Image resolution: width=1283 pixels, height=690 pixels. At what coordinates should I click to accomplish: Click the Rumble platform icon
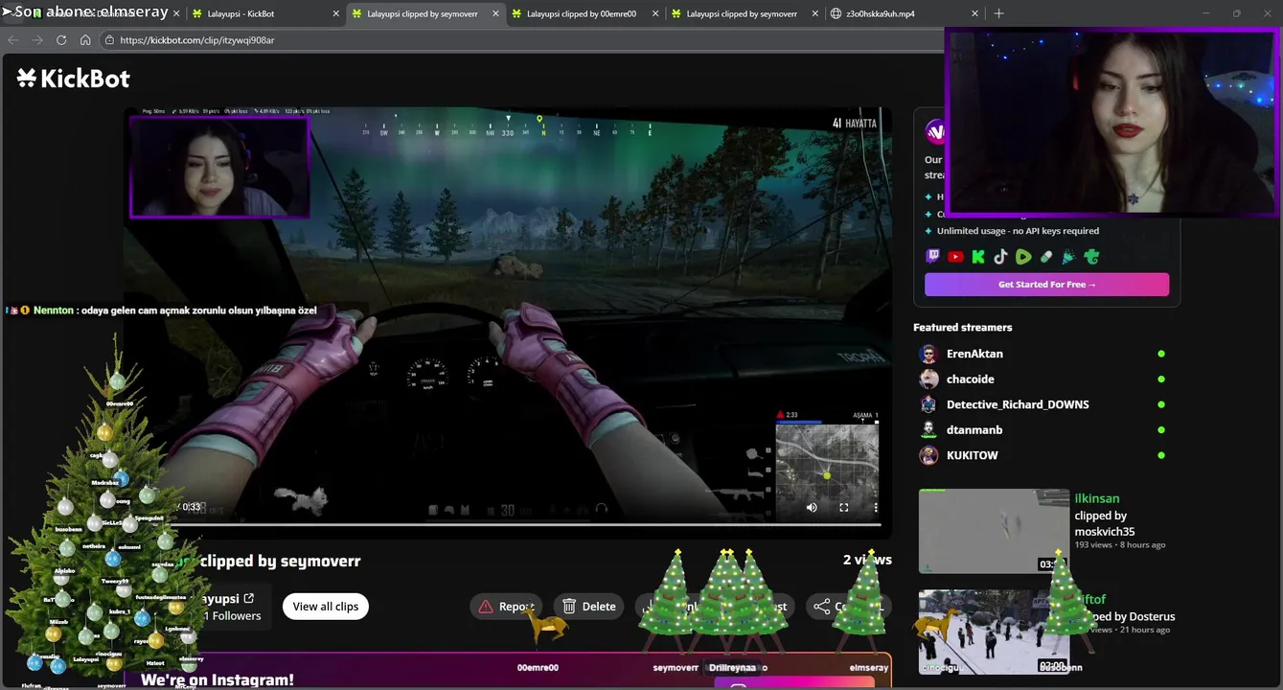pos(1023,257)
